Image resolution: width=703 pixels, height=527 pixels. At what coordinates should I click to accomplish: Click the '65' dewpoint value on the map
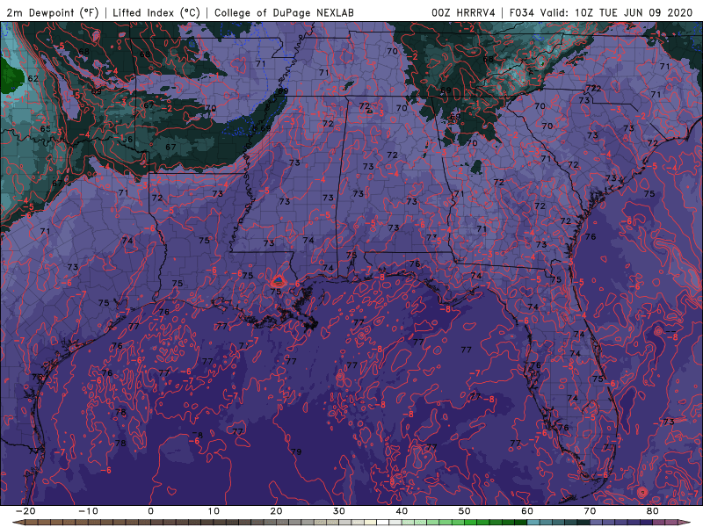click(x=46, y=129)
